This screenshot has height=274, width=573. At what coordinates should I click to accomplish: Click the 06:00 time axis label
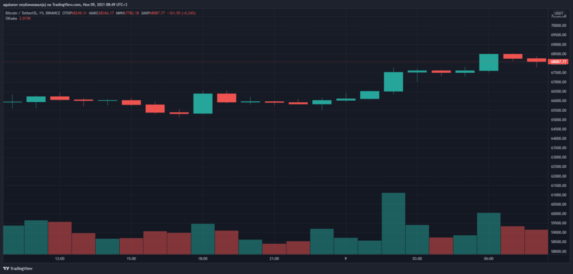(x=489, y=259)
